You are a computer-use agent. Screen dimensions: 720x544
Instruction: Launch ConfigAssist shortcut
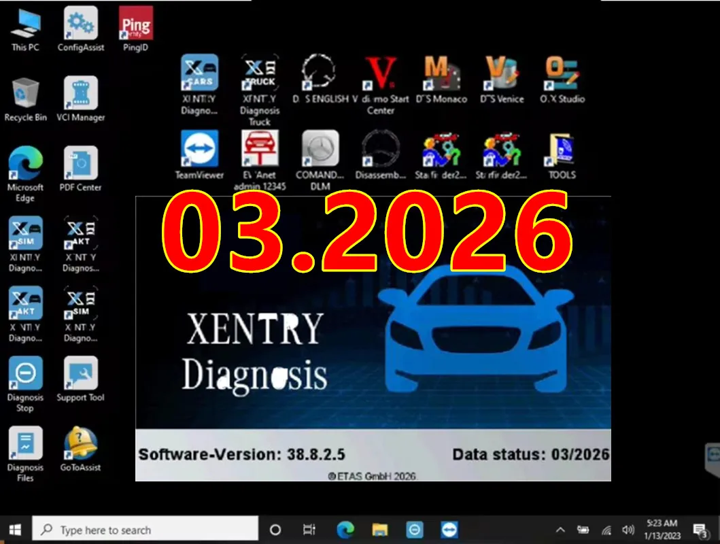tap(81, 29)
